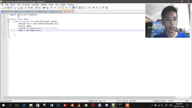
Task: Cut selection using the scissors icon
Action: [x=25, y=7]
